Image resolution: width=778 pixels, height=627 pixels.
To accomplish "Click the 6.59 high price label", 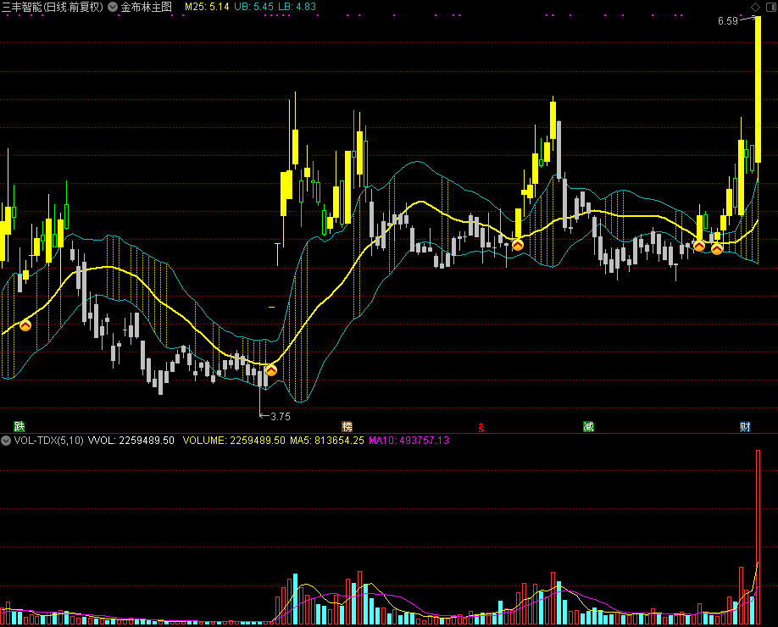I will 728,21.
